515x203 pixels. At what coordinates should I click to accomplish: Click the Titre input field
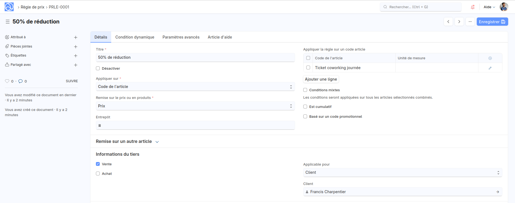pos(195,57)
